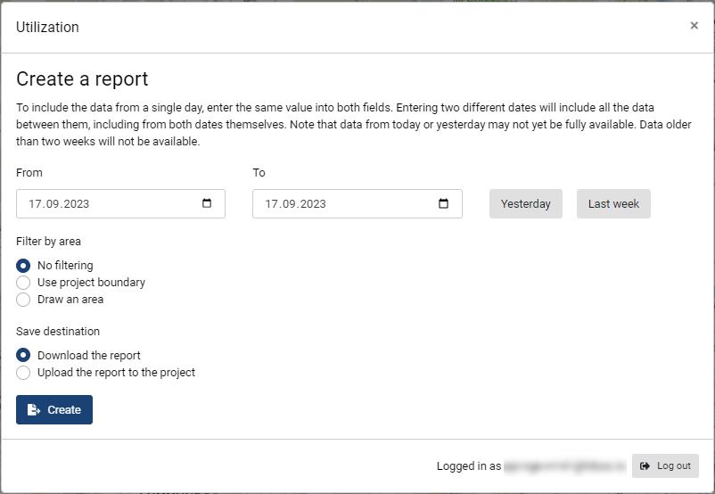Set date range to Yesterday
This screenshot has height=494, width=715.
click(525, 204)
